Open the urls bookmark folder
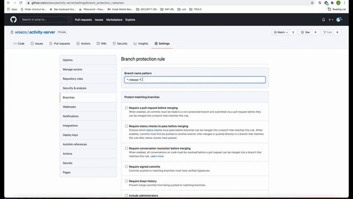353x199 pixels. (181, 9)
